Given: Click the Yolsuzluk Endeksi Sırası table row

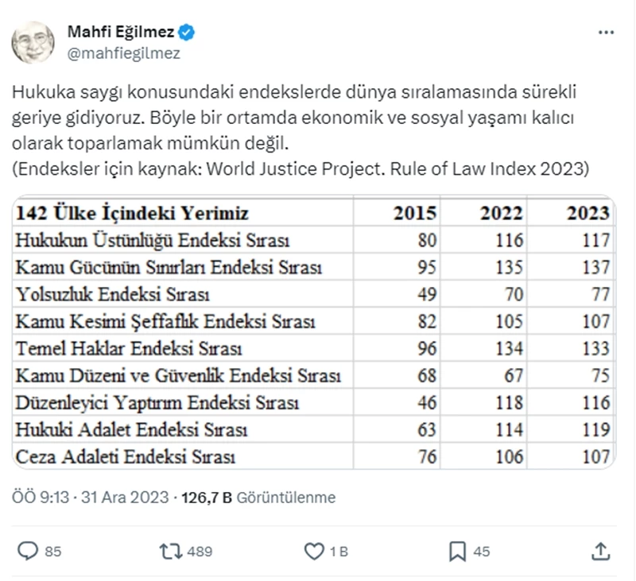Looking at the screenshot, I should (112, 295).
